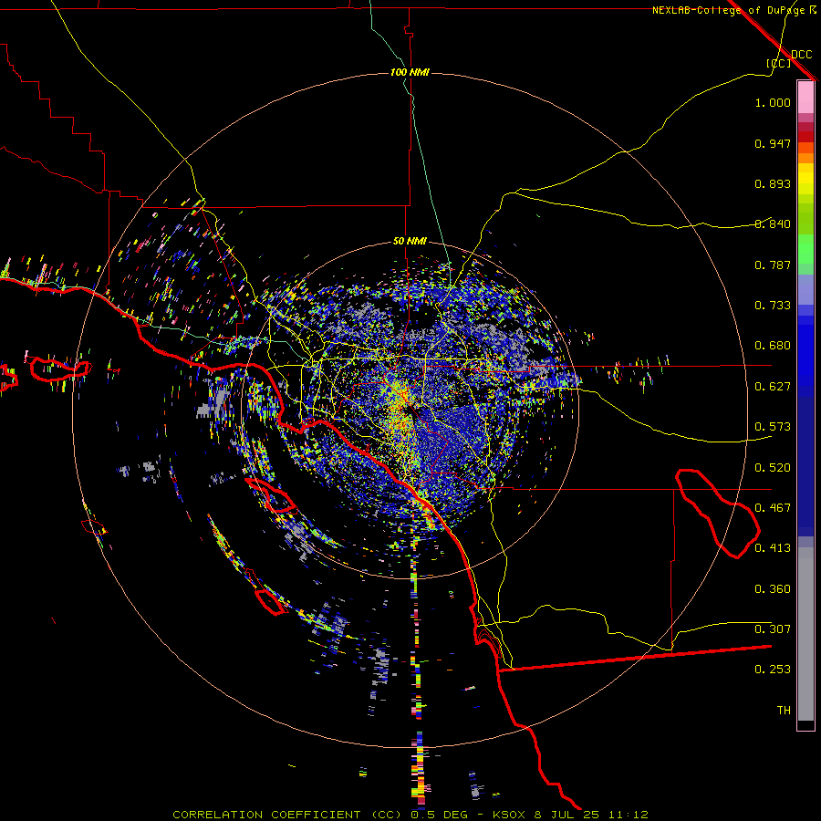821x821 pixels.
Task: Click the 1.000 legend value
Action: pos(773,102)
